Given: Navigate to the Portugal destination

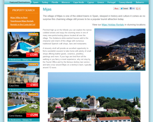Looking at the screenshot, I should pos(111,2).
